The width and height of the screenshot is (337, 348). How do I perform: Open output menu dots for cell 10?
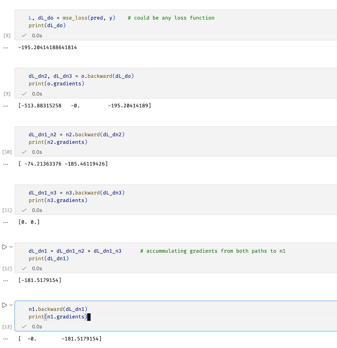pyautogui.click(x=5, y=164)
